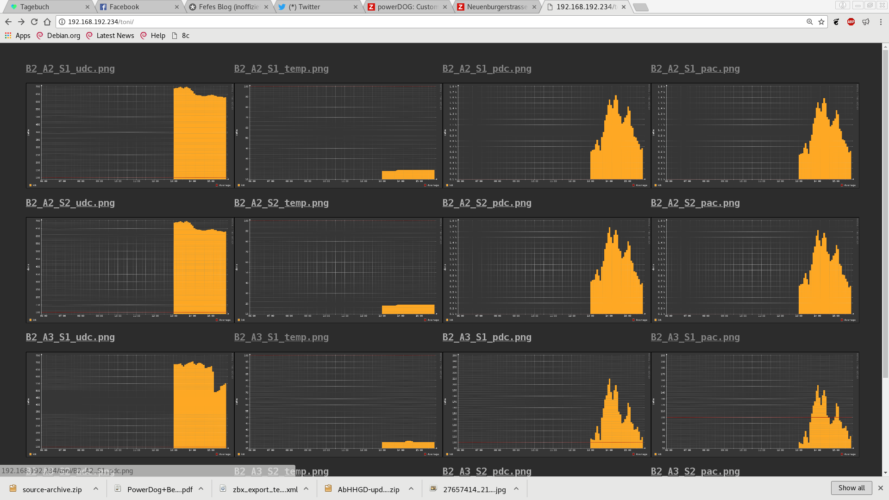Screen dimensions: 889x500
Task: Open the AdBlock Plus extension icon
Action: [x=851, y=22]
